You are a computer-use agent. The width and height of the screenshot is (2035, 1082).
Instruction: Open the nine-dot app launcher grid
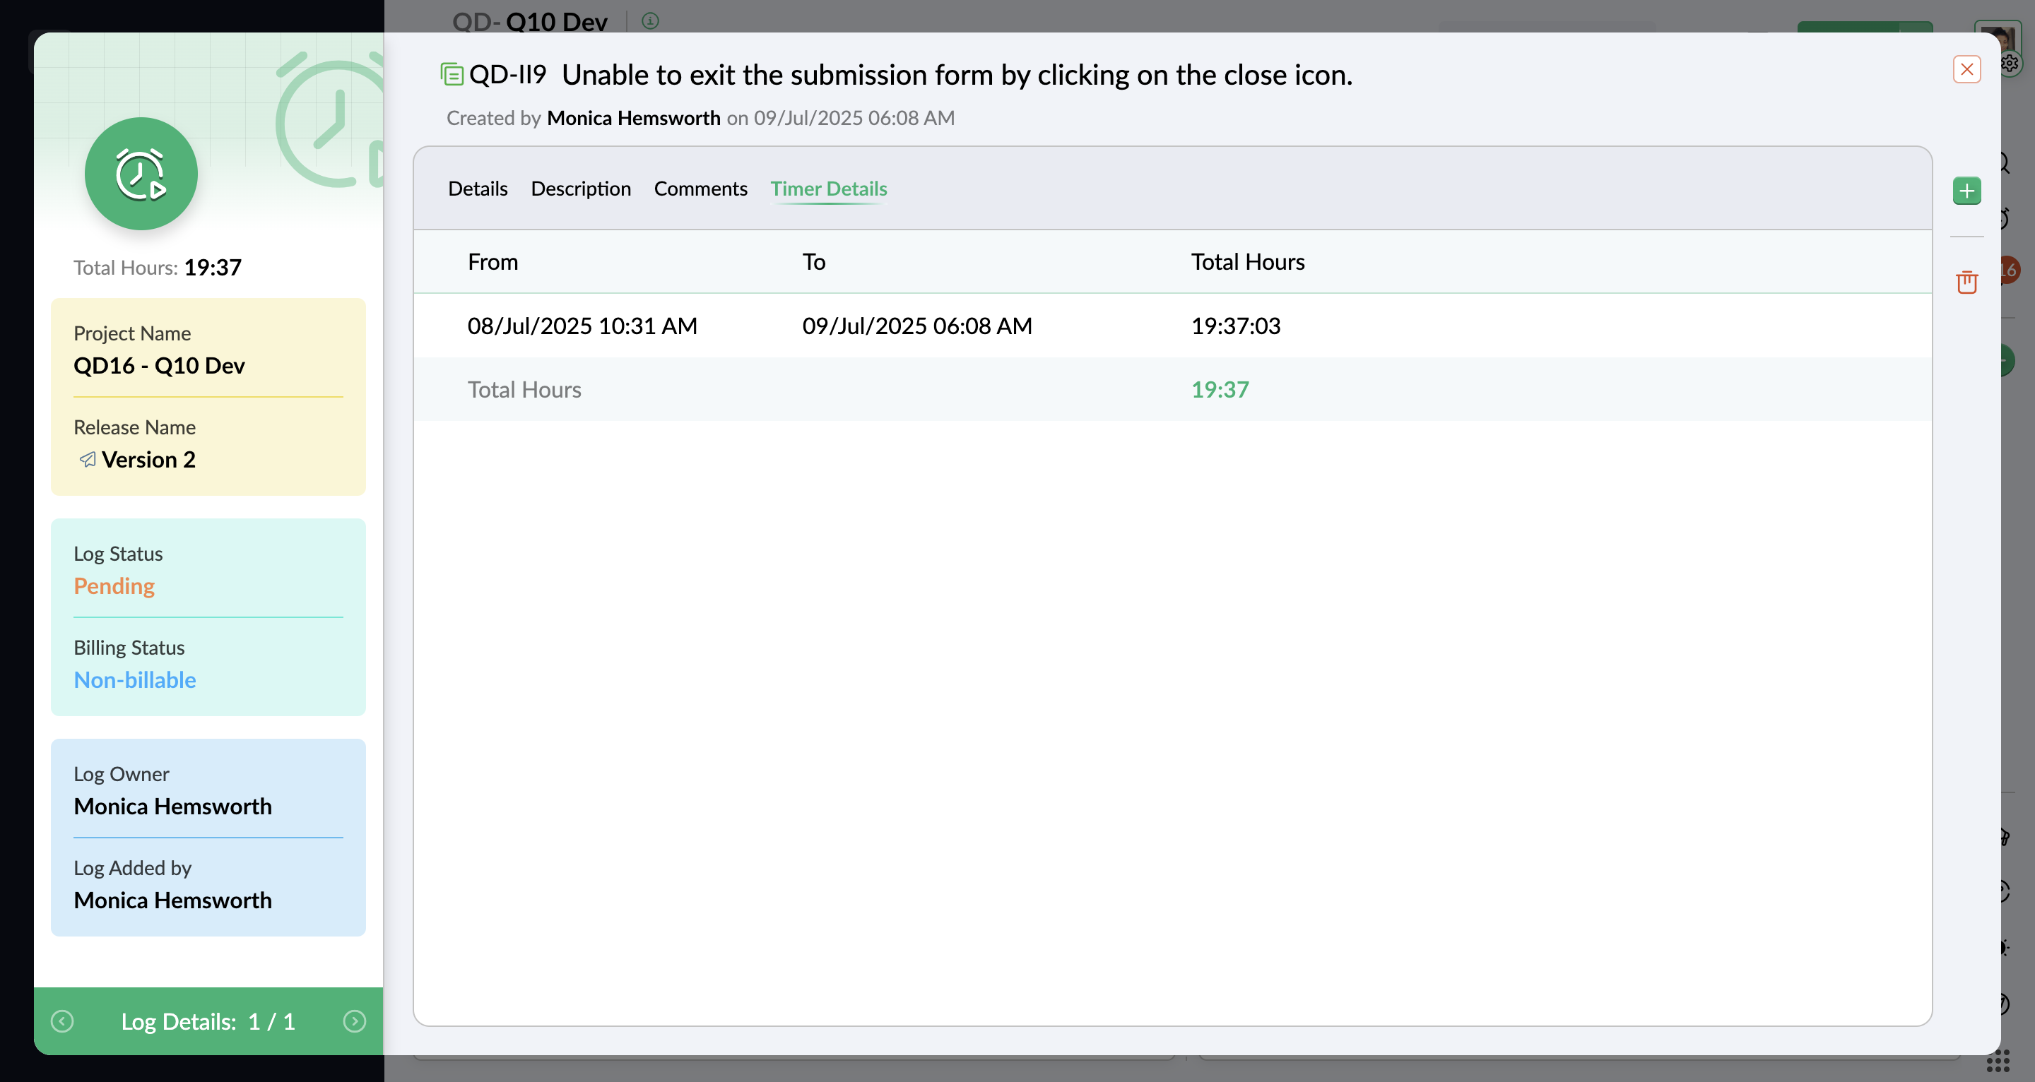click(1997, 1061)
